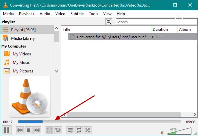Open the Playback menu

click(x=27, y=14)
